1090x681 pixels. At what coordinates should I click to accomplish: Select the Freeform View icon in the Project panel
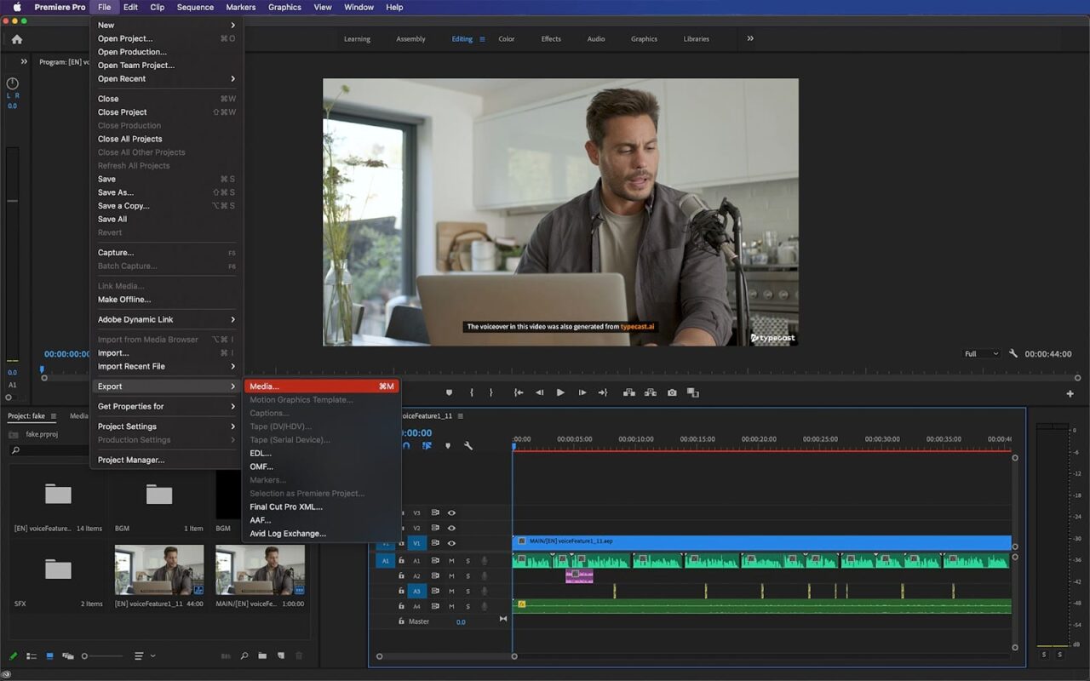click(68, 655)
